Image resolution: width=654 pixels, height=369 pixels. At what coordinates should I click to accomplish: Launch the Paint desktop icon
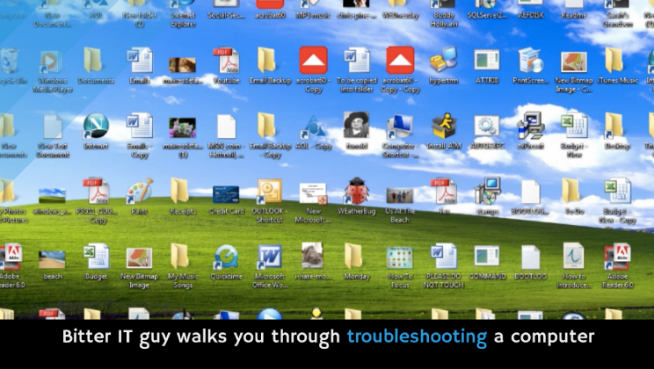[139, 191]
